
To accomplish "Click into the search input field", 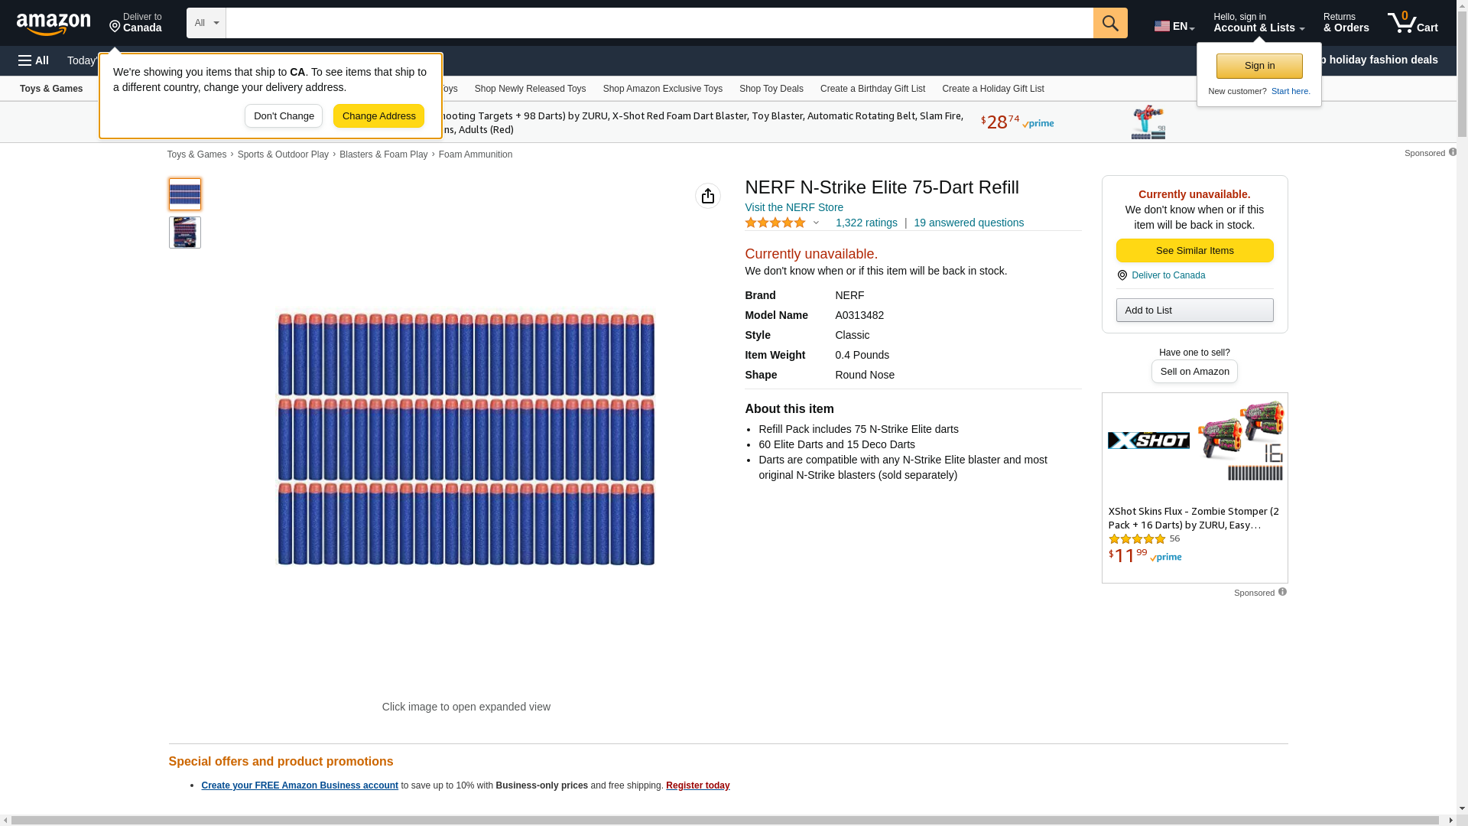I will (659, 23).
